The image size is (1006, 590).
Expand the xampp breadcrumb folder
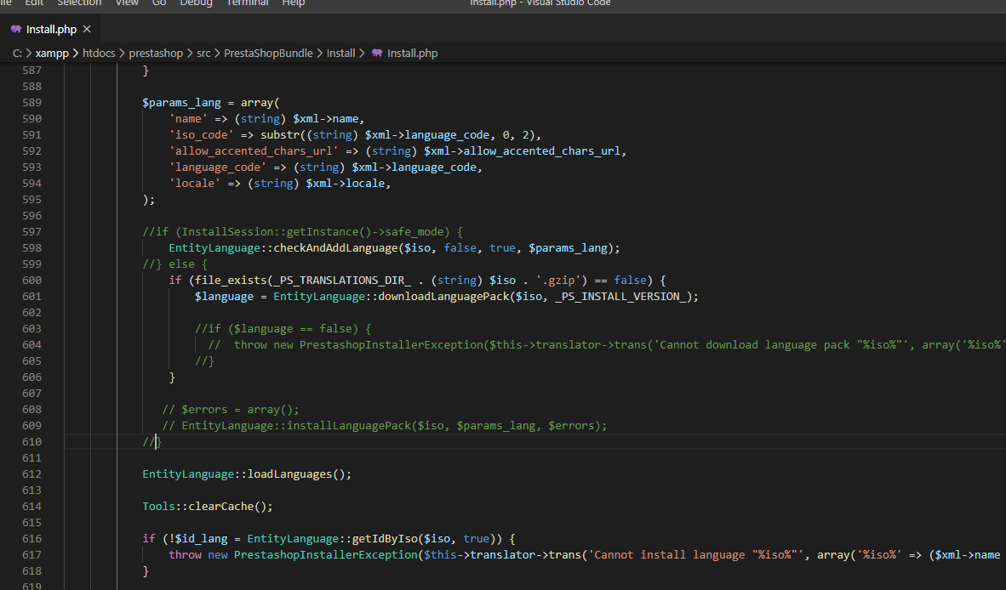[52, 53]
